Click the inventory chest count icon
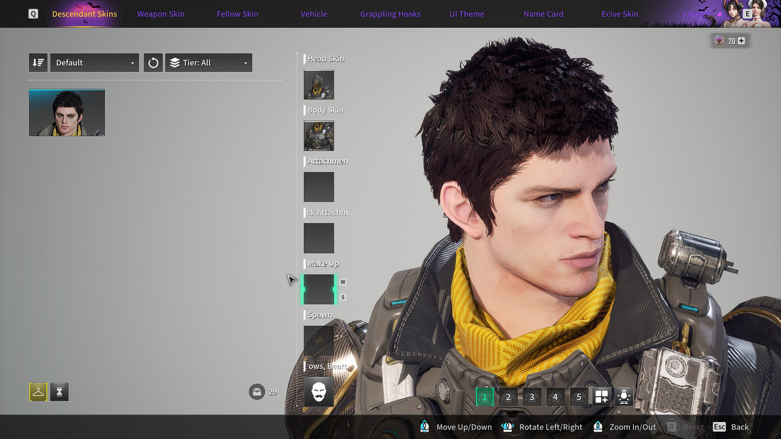 click(x=257, y=391)
